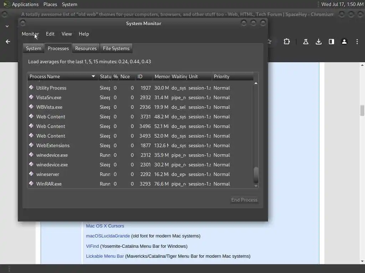Open the Monitor menu
365x273 pixels.
tap(30, 34)
